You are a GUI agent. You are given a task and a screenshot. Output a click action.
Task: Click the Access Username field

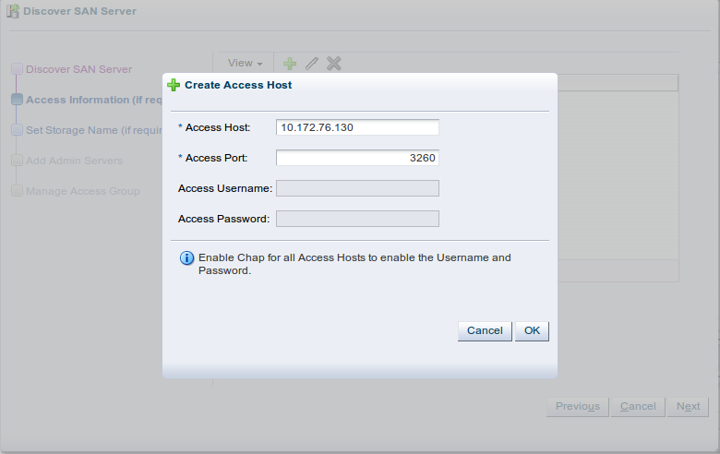point(357,188)
